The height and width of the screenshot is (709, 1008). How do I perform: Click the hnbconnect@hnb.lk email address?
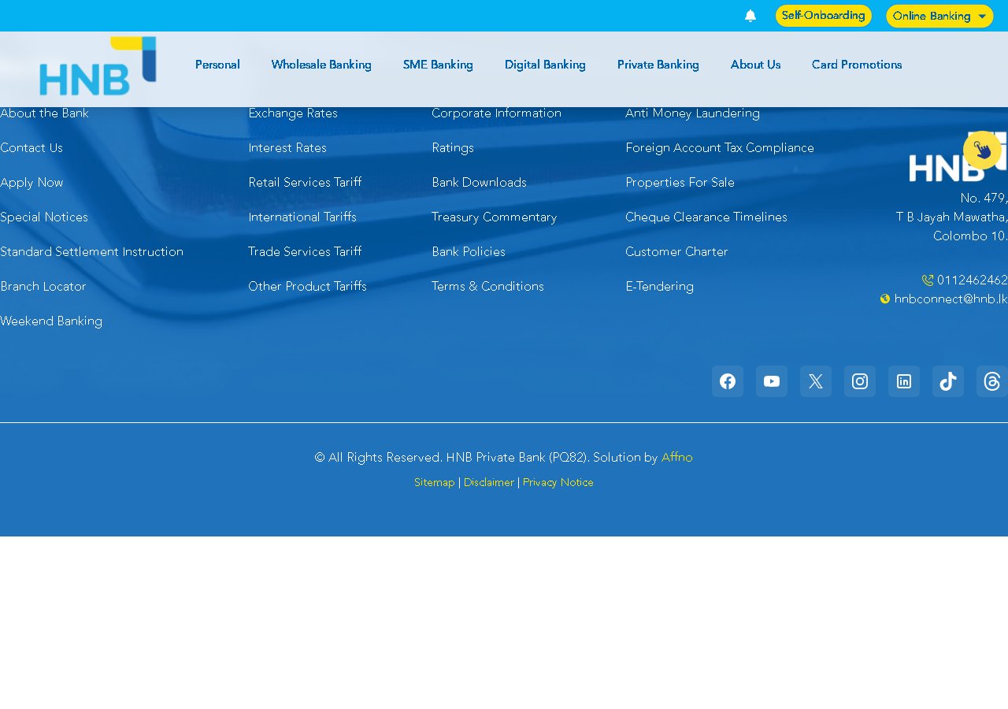951,299
